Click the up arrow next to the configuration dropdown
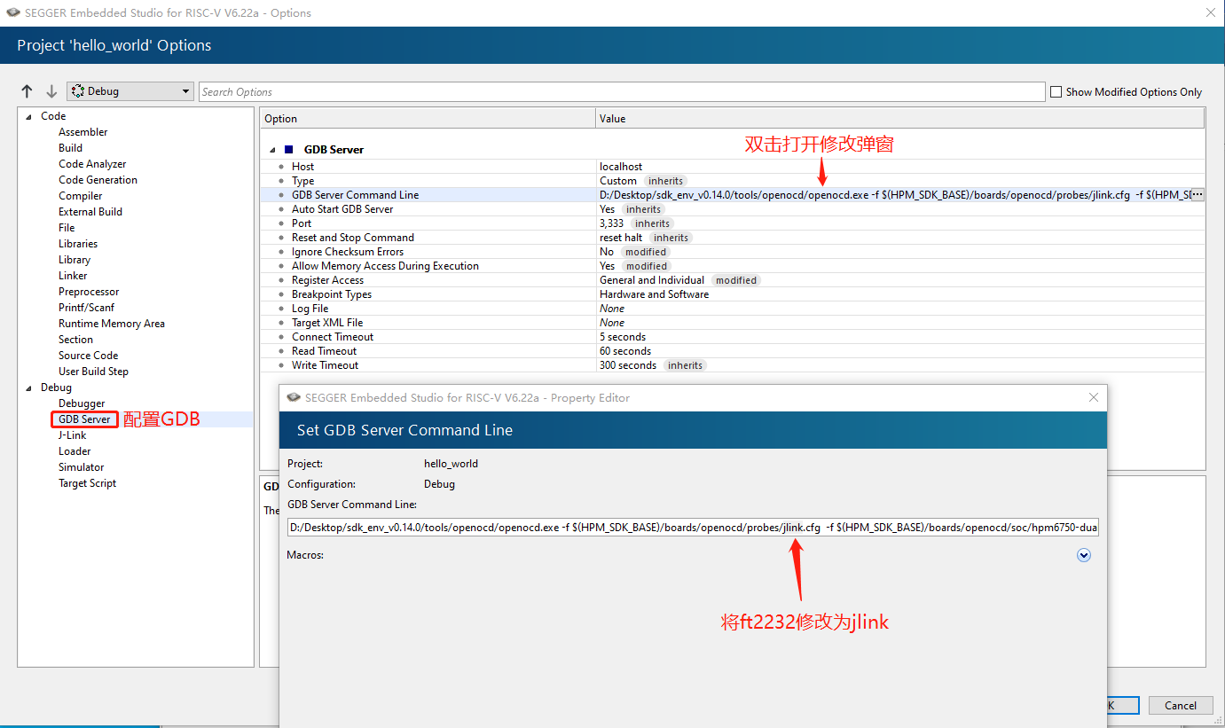Viewport: 1225px width, 728px height. (27, 91)
